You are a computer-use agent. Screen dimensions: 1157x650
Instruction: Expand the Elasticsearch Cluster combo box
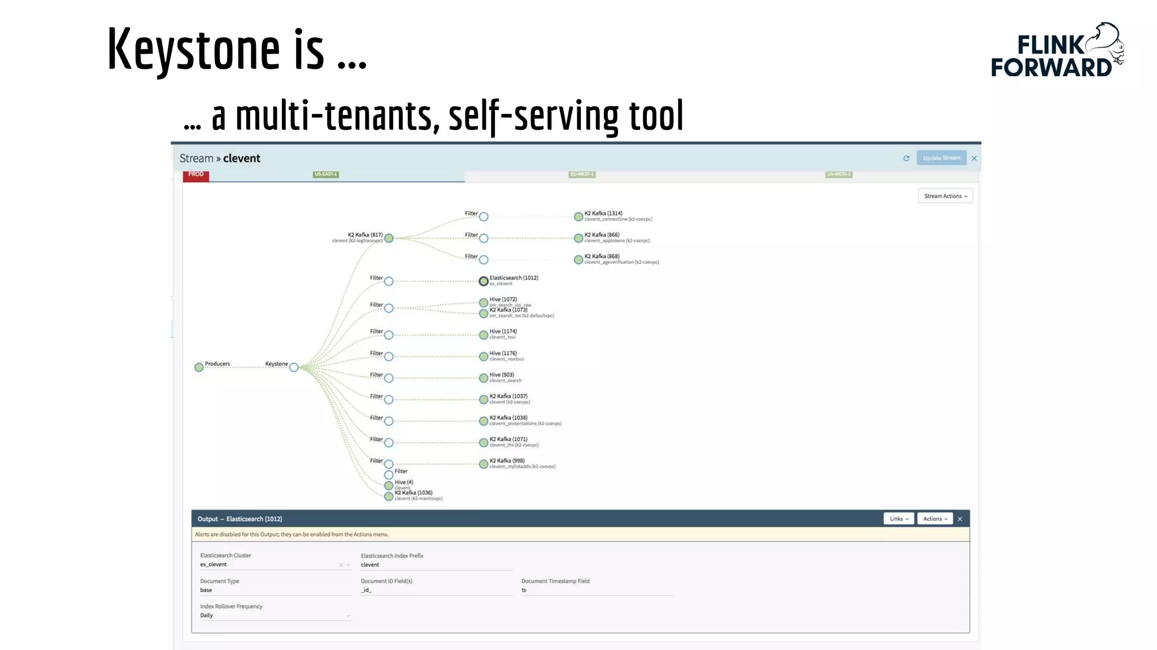tap(348, 565)
